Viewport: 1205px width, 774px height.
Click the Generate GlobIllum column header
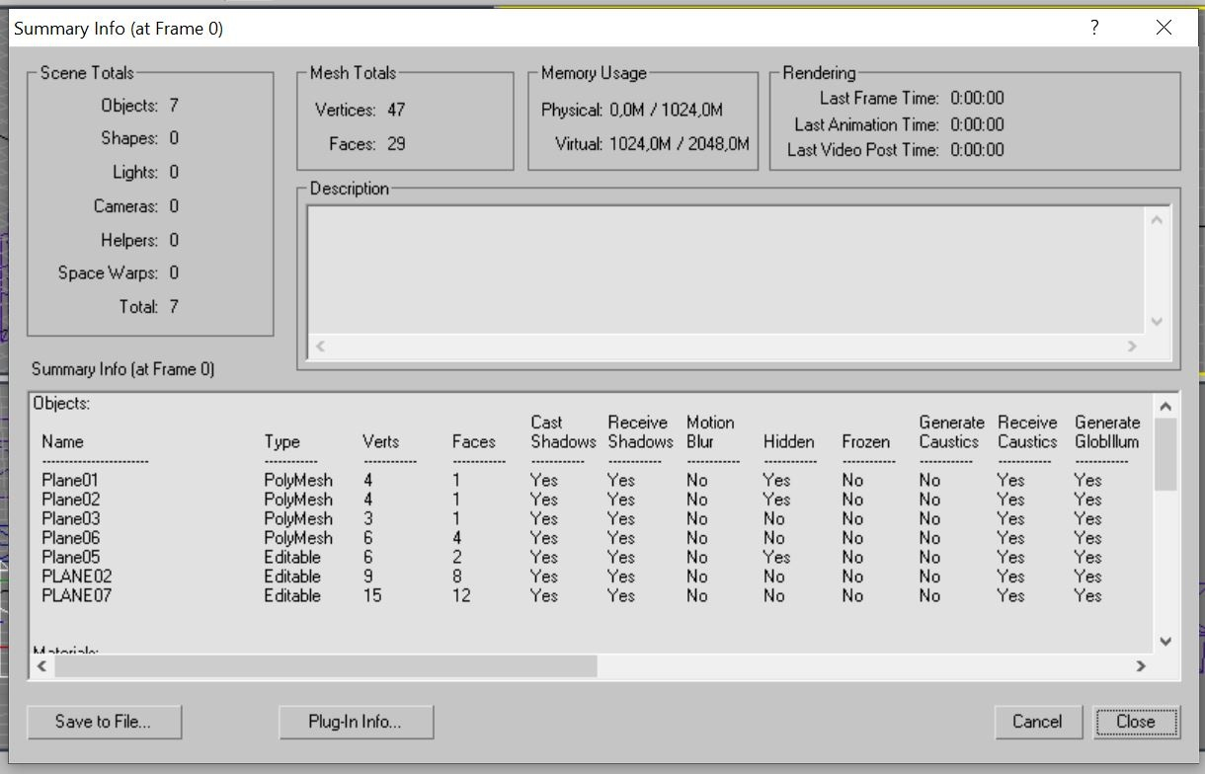coord(1107,432)
